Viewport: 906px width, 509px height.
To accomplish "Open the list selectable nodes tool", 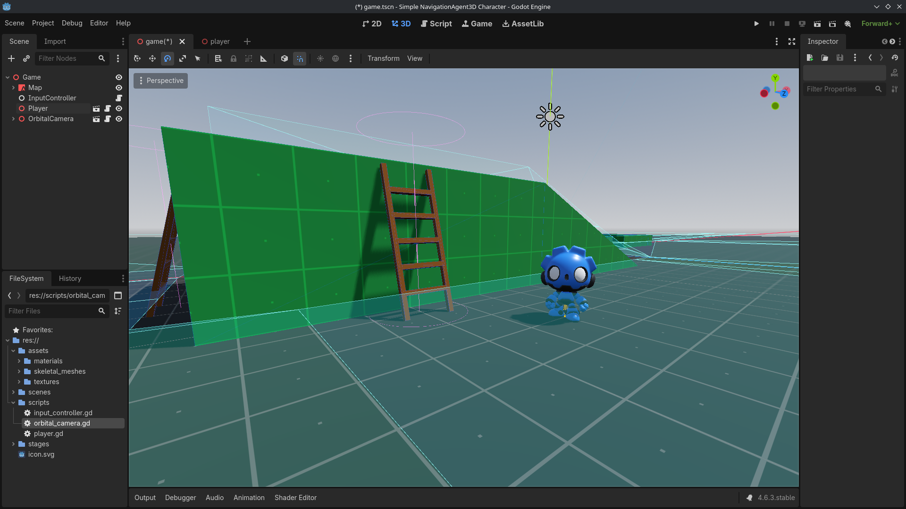I will click(218, 58).
